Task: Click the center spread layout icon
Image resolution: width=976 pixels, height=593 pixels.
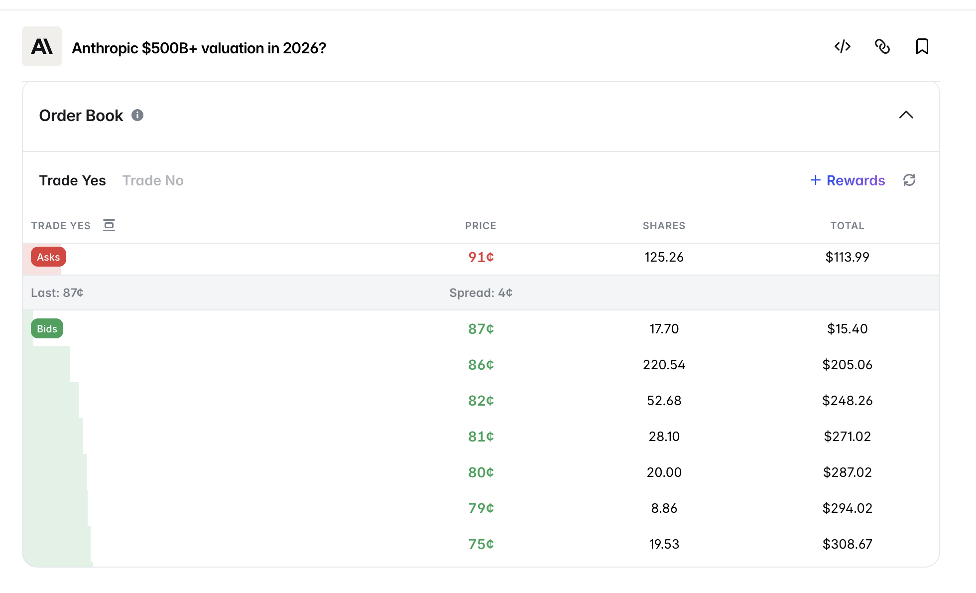Action: pyautogui.click(x=109, y=226)
